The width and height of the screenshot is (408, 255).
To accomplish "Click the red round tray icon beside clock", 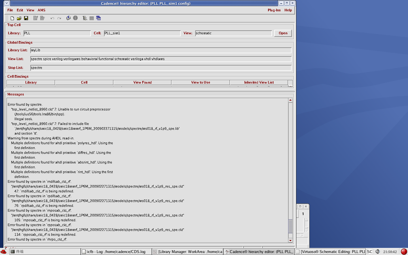I will point(404,252).
